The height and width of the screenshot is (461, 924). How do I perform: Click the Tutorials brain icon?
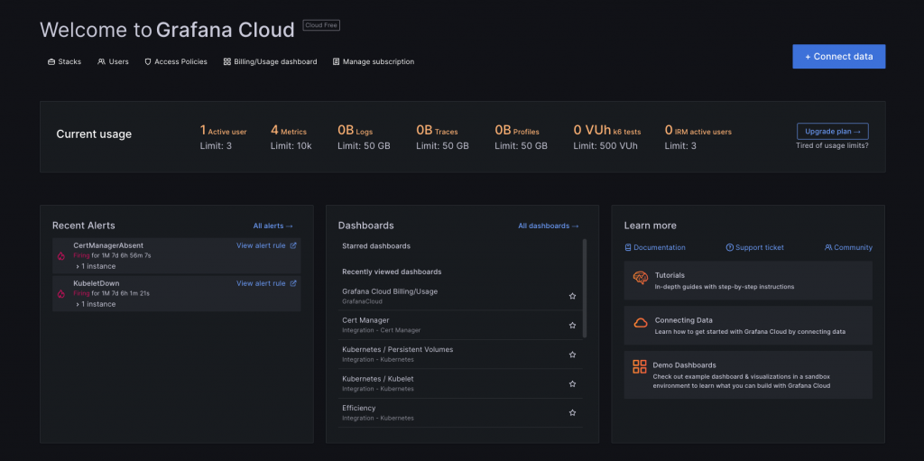point(641,278)
